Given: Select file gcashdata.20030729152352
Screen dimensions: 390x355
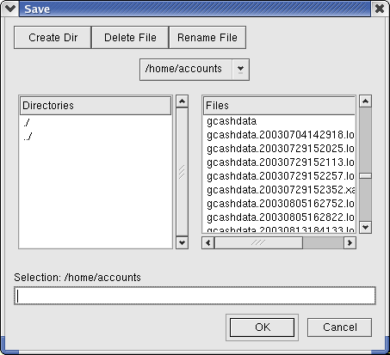Looking at the screenshot, I should [279, 189].
